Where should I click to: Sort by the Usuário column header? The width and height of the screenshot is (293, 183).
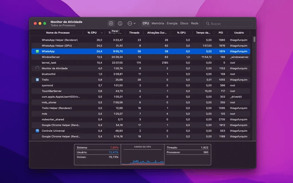[x=239, y=33]
